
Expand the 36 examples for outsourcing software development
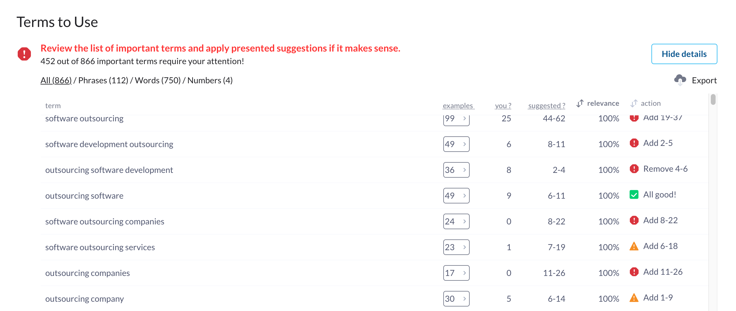(456, 170)
